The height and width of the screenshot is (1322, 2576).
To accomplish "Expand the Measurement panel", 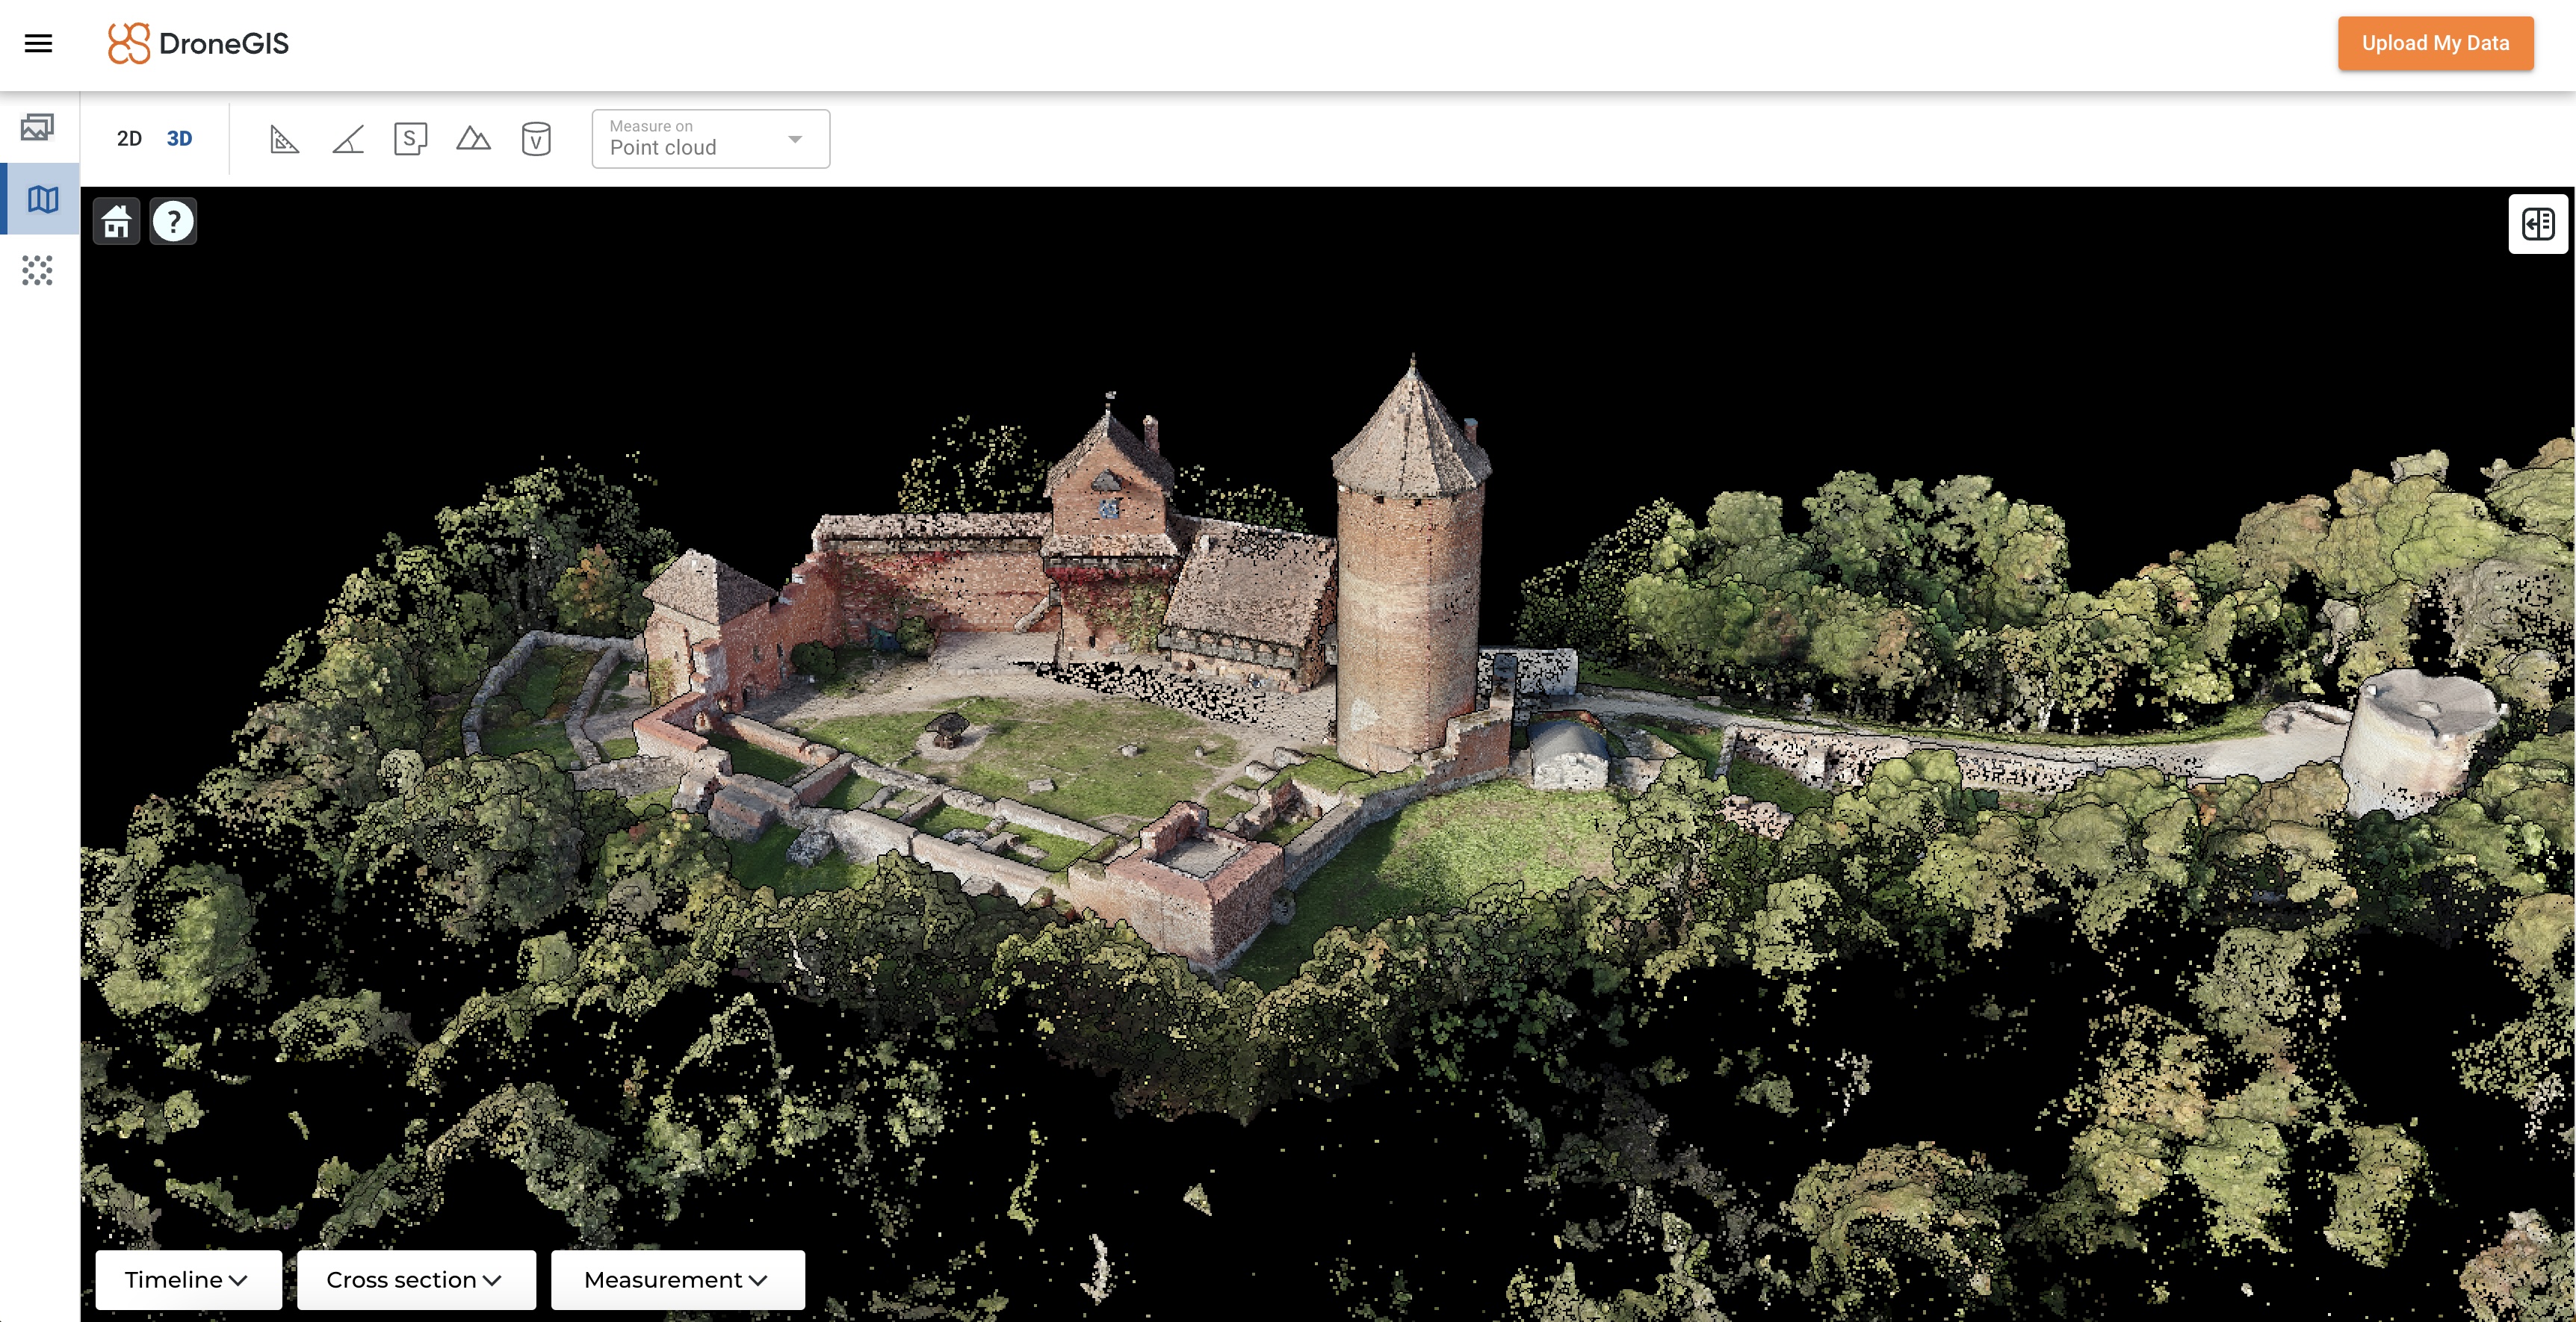I will coord(677,1279).
